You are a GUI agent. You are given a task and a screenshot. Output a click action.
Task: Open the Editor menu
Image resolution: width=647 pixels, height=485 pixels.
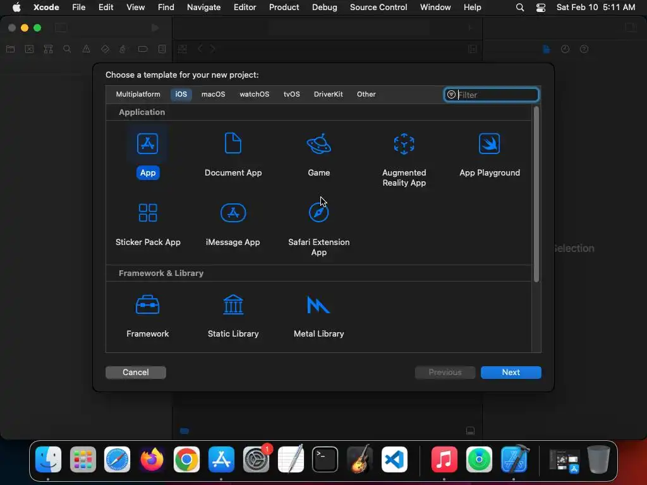click(x=245, y=8)
